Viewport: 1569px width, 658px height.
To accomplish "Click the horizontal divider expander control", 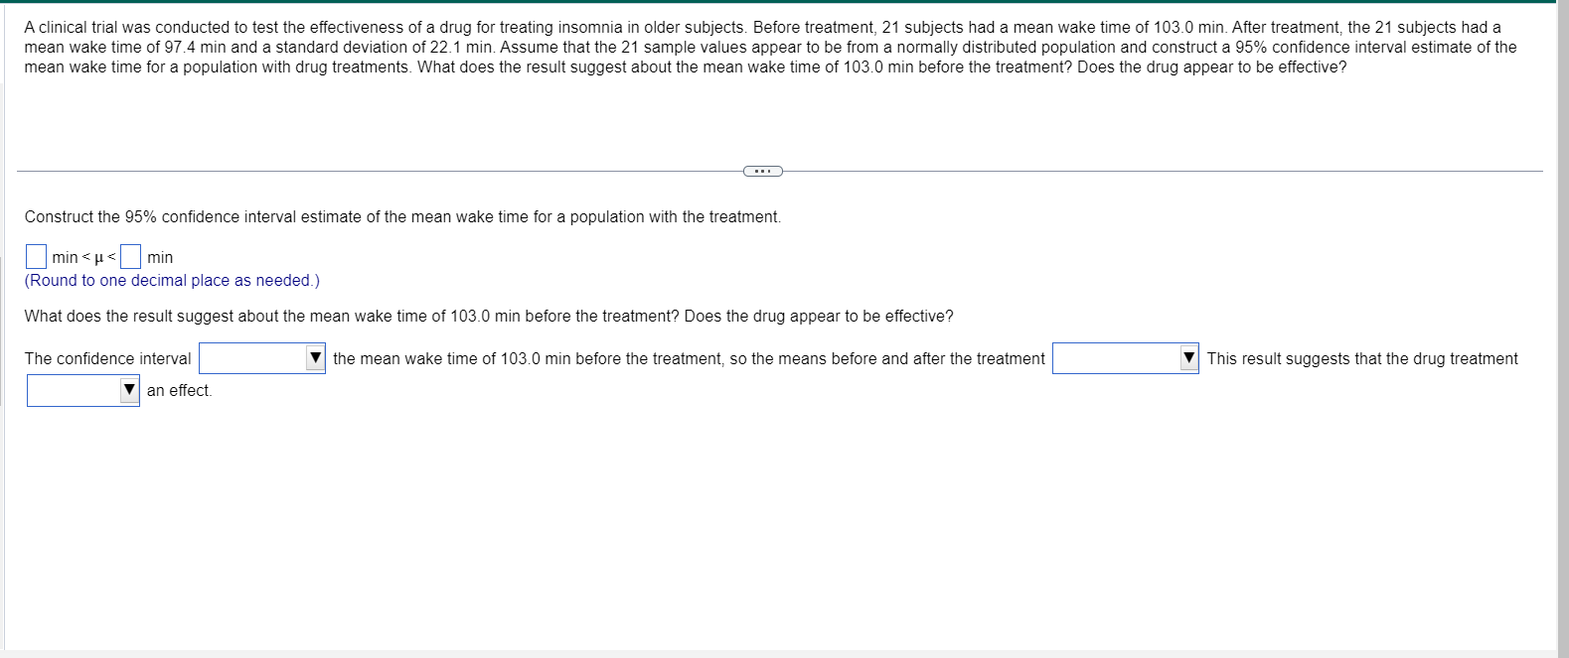I will point(763,171).
